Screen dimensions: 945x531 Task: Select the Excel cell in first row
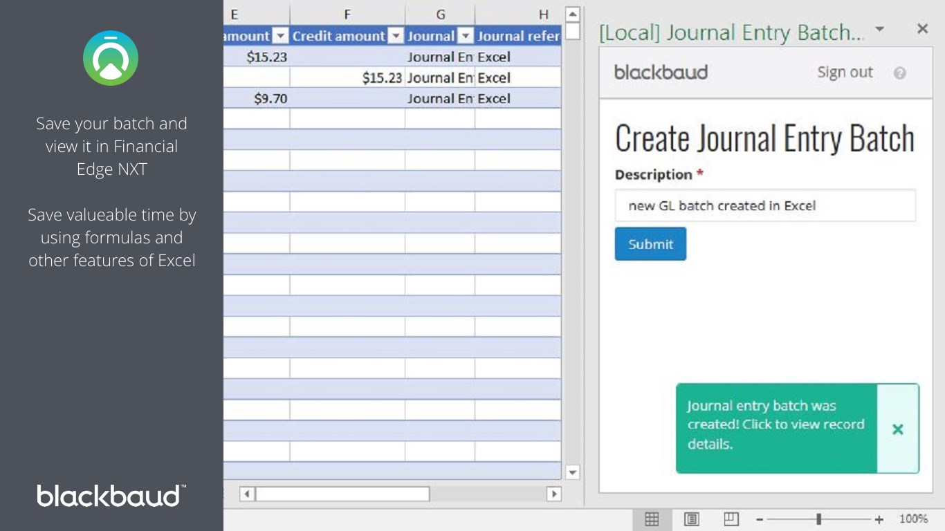518,57
